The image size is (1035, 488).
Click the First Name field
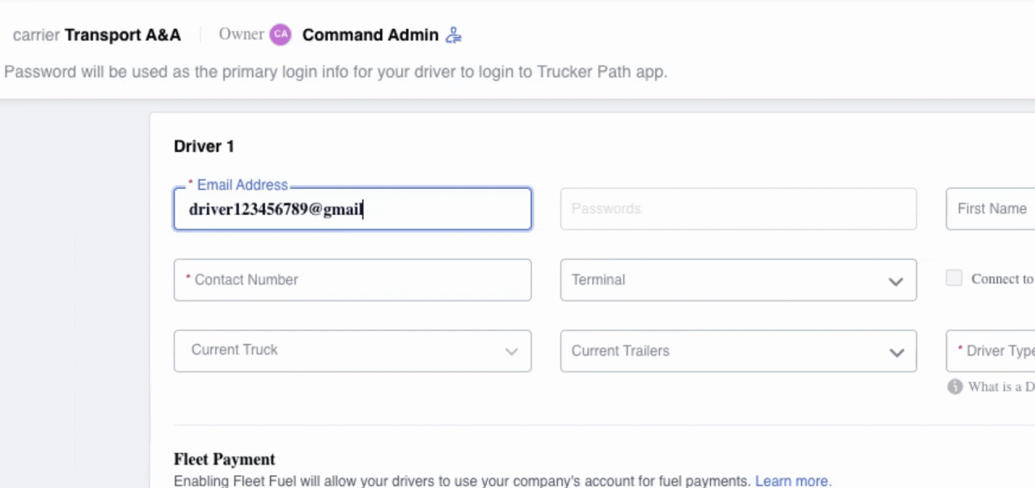(x=995, y=208)
